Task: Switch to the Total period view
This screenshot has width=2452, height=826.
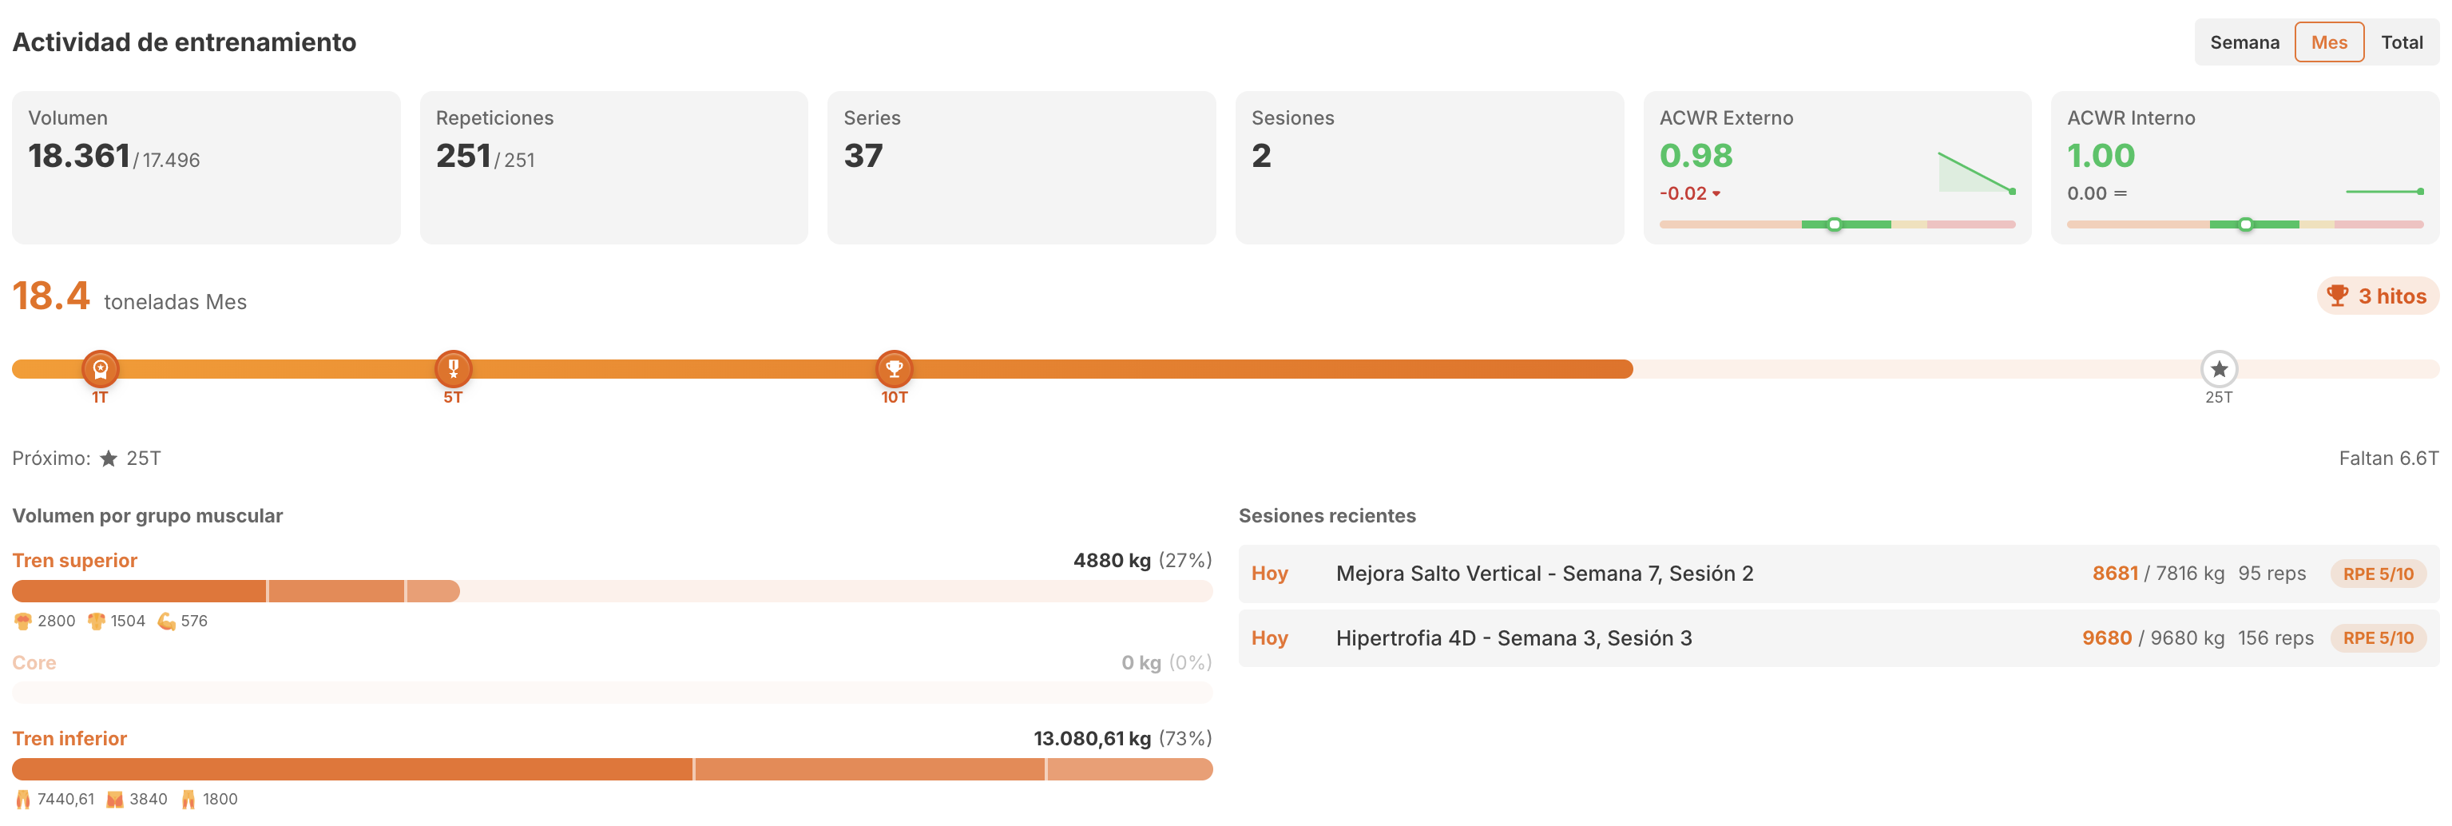Action: pos(2401,43)
